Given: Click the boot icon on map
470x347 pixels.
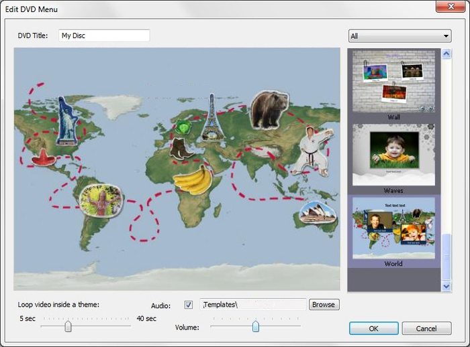Looking at the screenshot, I should (182, 149).
